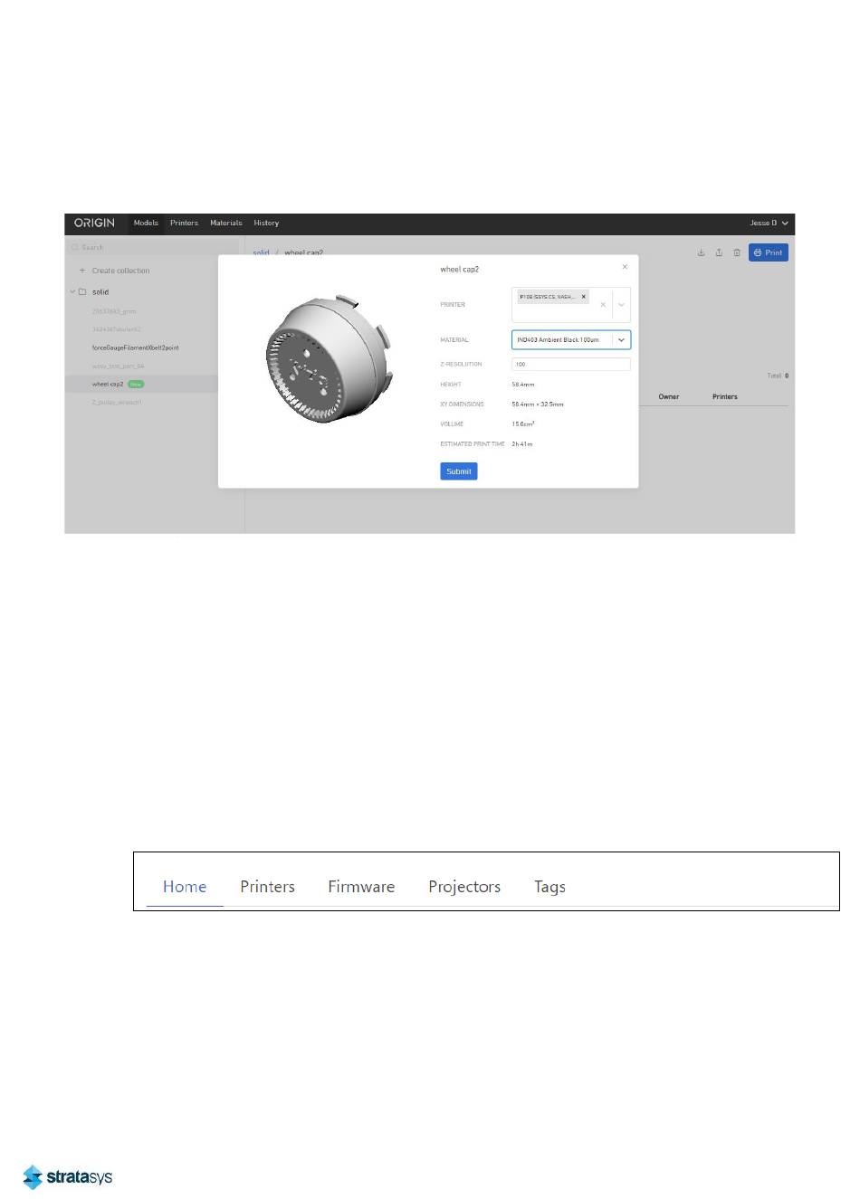Clear the Printer field with the x icon
This screenshot has width=860, height=1199.
[603, 305]
